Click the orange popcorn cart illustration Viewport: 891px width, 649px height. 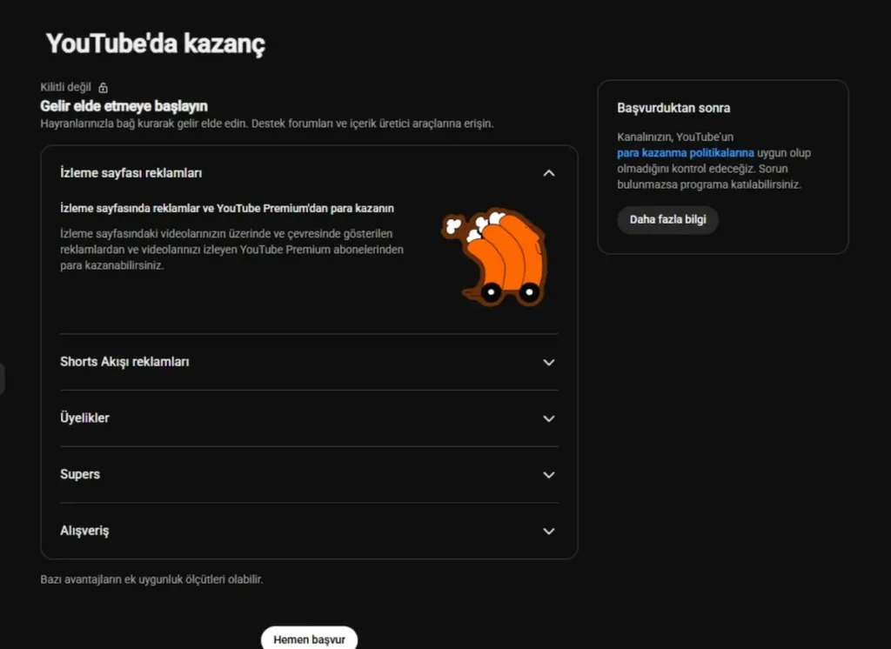pyautogui.click(x=494, y=257)
